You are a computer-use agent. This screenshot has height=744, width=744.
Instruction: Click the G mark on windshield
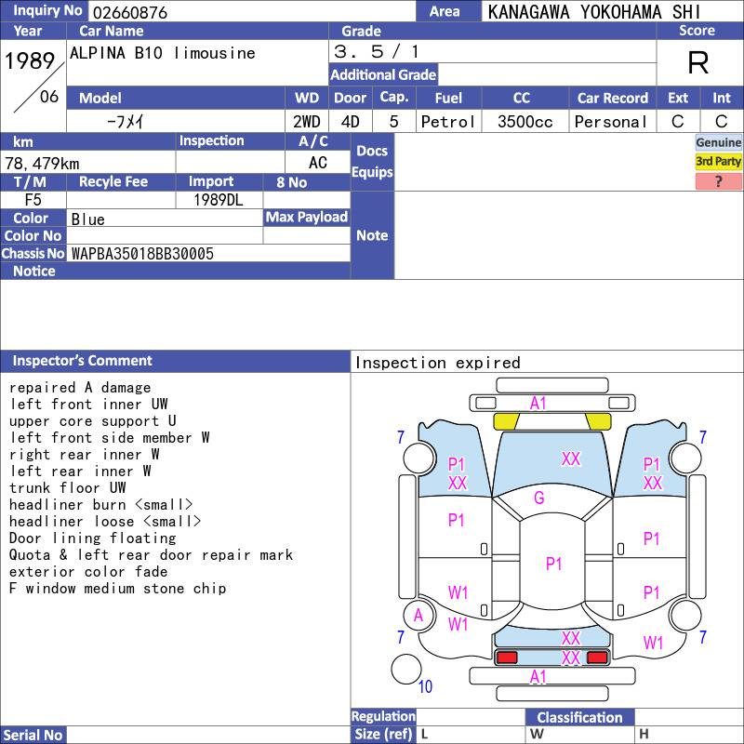pyautogui.click(x=539, y=498)
